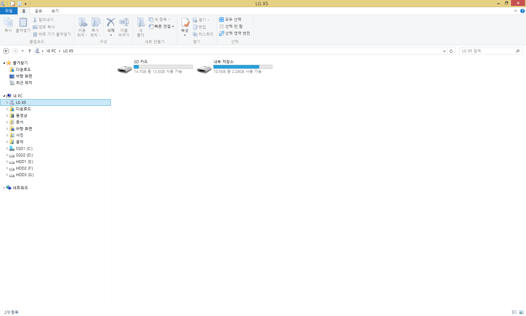Click the 속성 (Properties) icon
The image size is (526, 316).
point(185,23)
